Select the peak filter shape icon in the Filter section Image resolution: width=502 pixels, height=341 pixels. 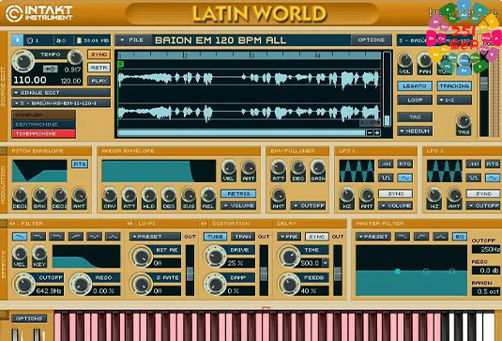coord(113,237)
